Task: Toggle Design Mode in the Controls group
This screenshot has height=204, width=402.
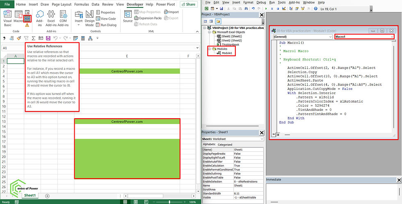Action: click(89, 18)
